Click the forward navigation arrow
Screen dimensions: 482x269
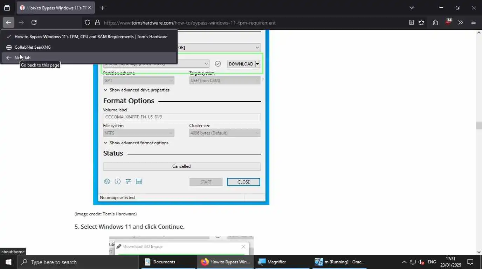click(21, 22)
